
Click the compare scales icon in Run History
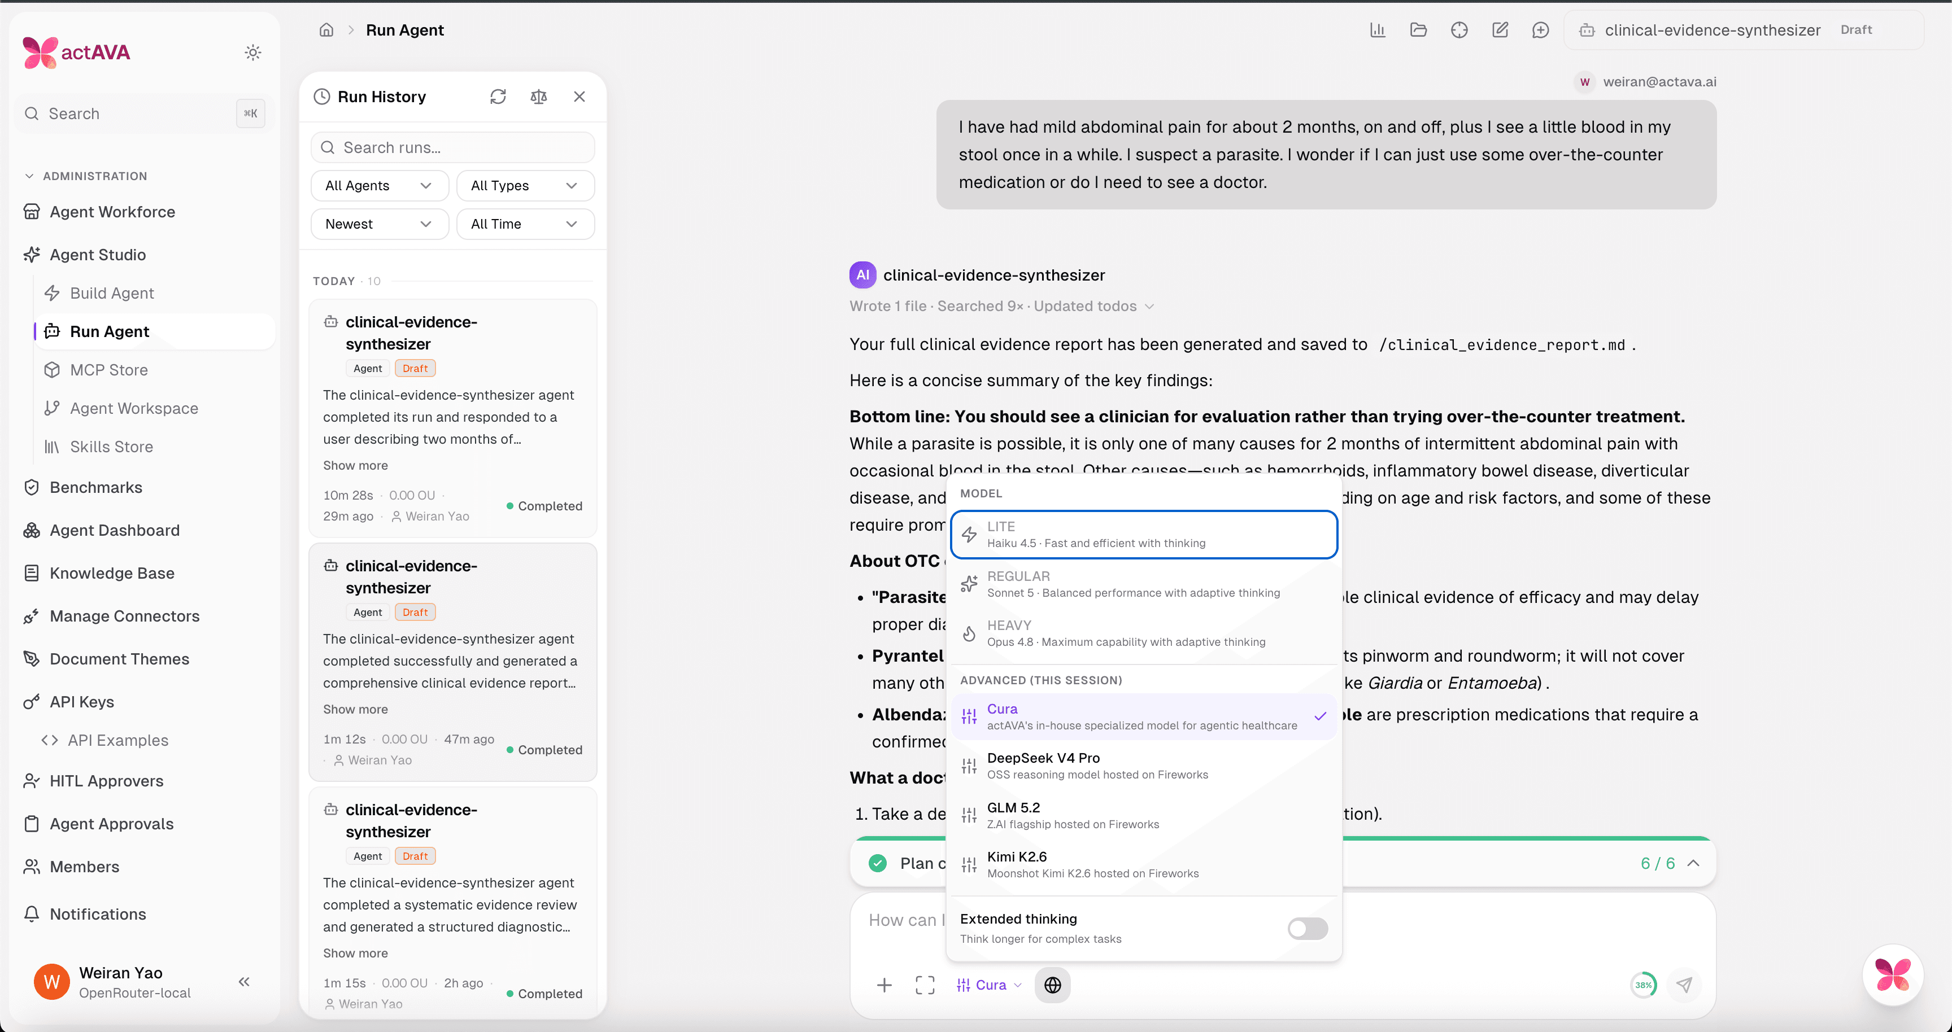point(539,97)
